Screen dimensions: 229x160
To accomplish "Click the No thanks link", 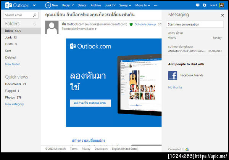I will 175,88.
